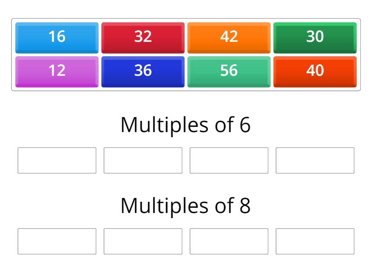
Task: Click the dark blue 36 tile
Action: [143, 71]
